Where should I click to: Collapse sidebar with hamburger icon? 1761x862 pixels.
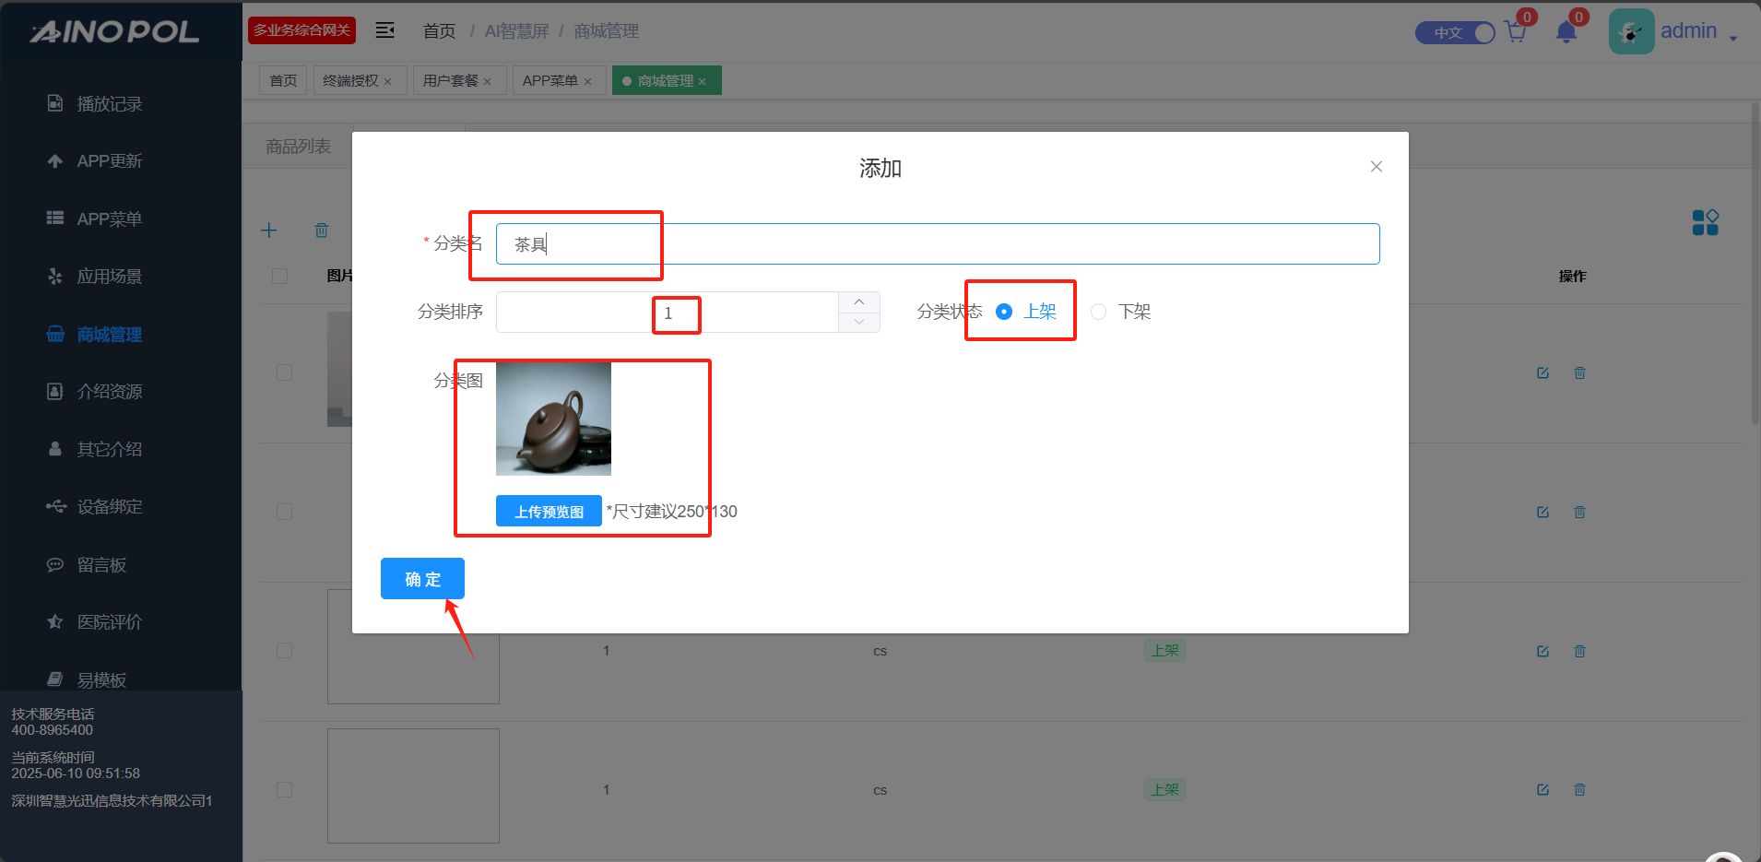(384, 30)
